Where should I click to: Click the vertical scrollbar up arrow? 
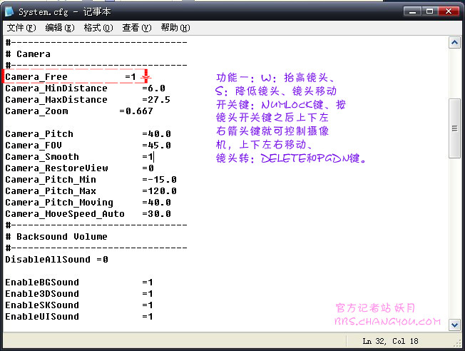click(454, 43)
